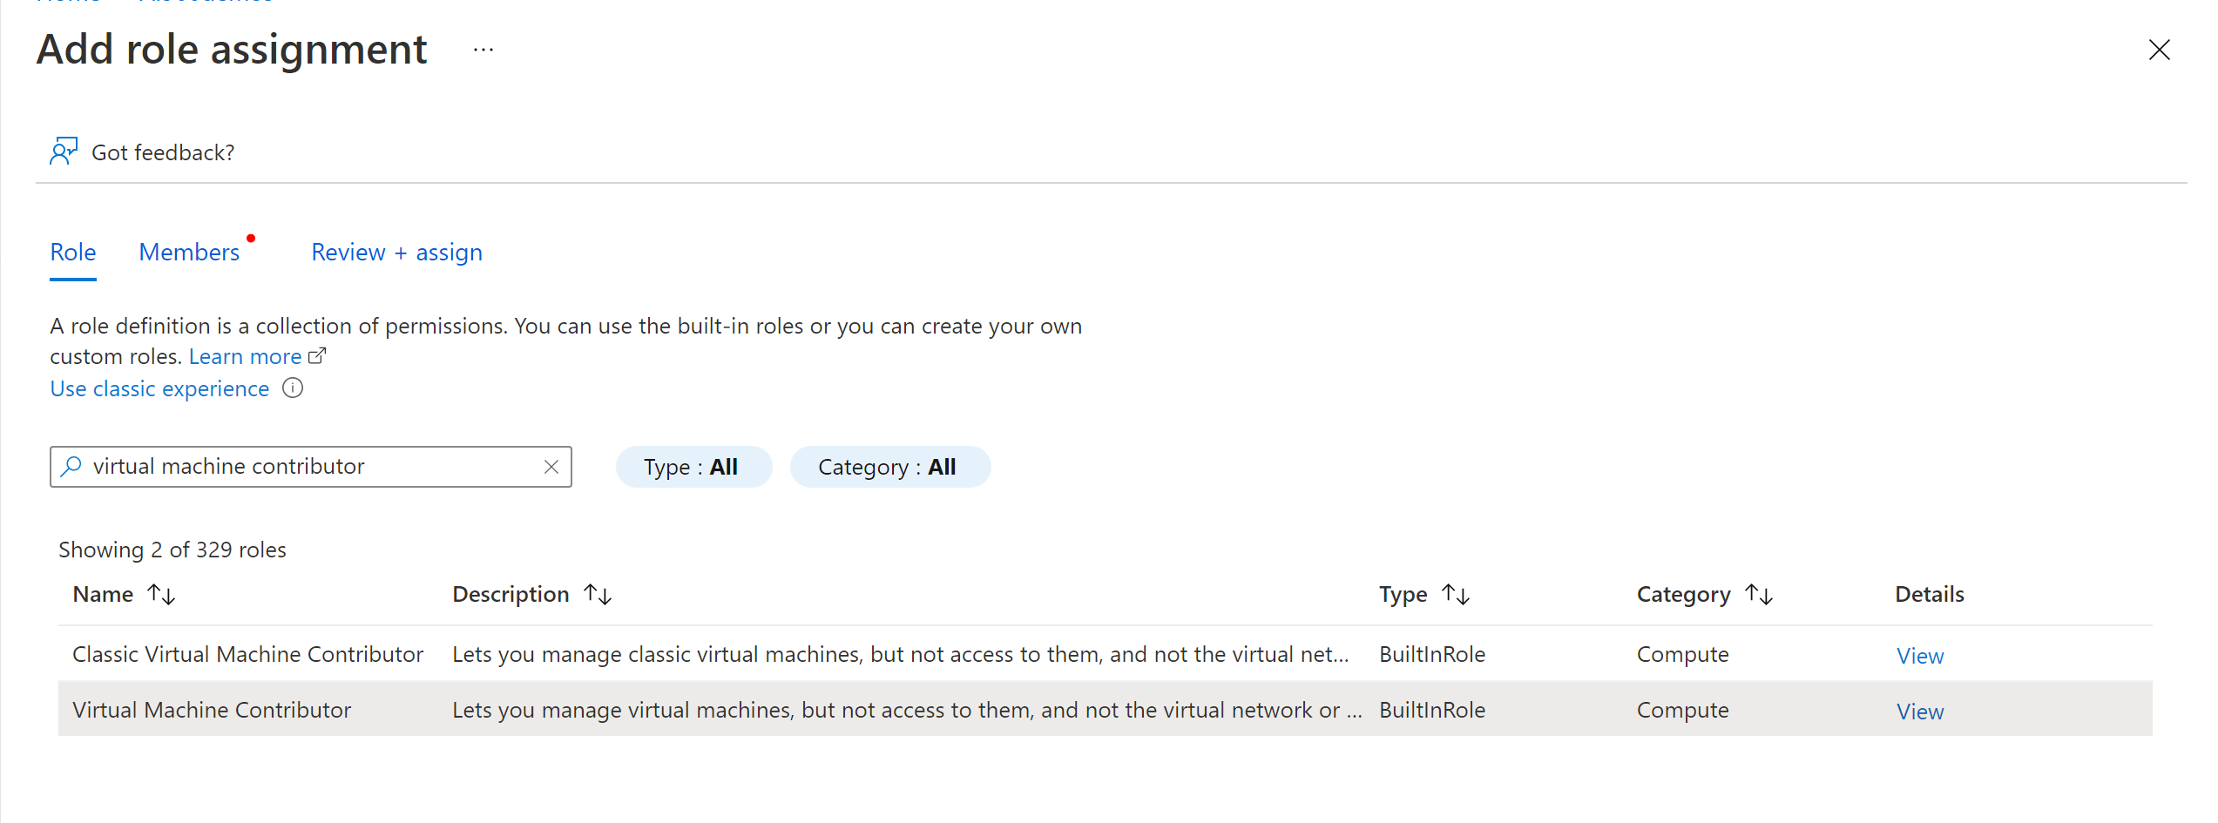Sort roles by Name column arrows
2218x823 pixels.
point(162,595)
